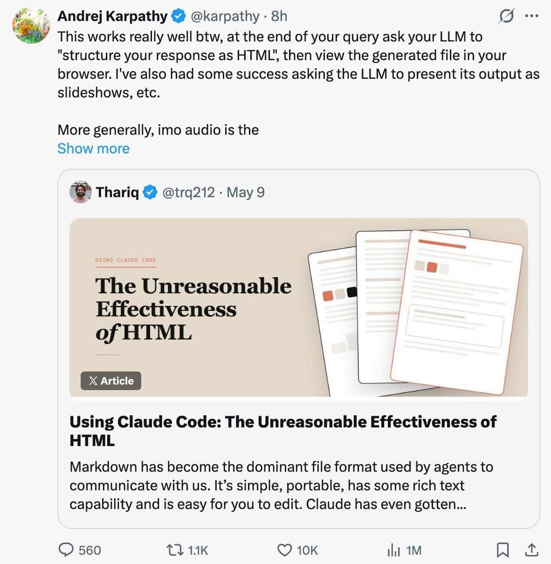
Task: Like the post with heart icon
Action: point(284,550)
